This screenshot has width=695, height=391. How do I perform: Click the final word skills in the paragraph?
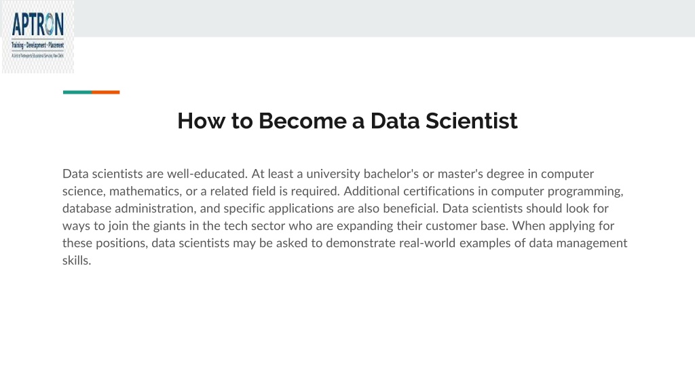77,260
